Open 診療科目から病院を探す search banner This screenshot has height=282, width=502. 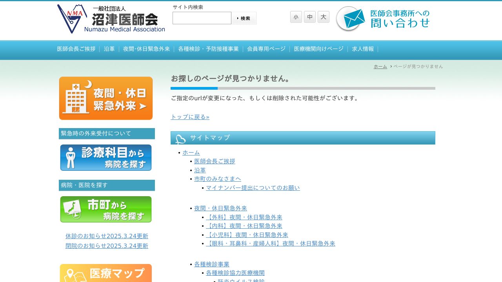pyautogui.click(x=105, y=157)
